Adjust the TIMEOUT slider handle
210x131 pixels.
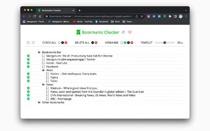165,43
